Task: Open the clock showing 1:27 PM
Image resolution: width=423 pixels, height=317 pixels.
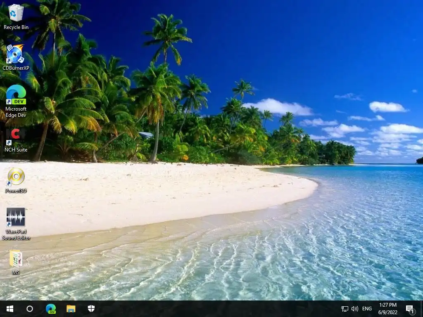Action: (387, 309)
